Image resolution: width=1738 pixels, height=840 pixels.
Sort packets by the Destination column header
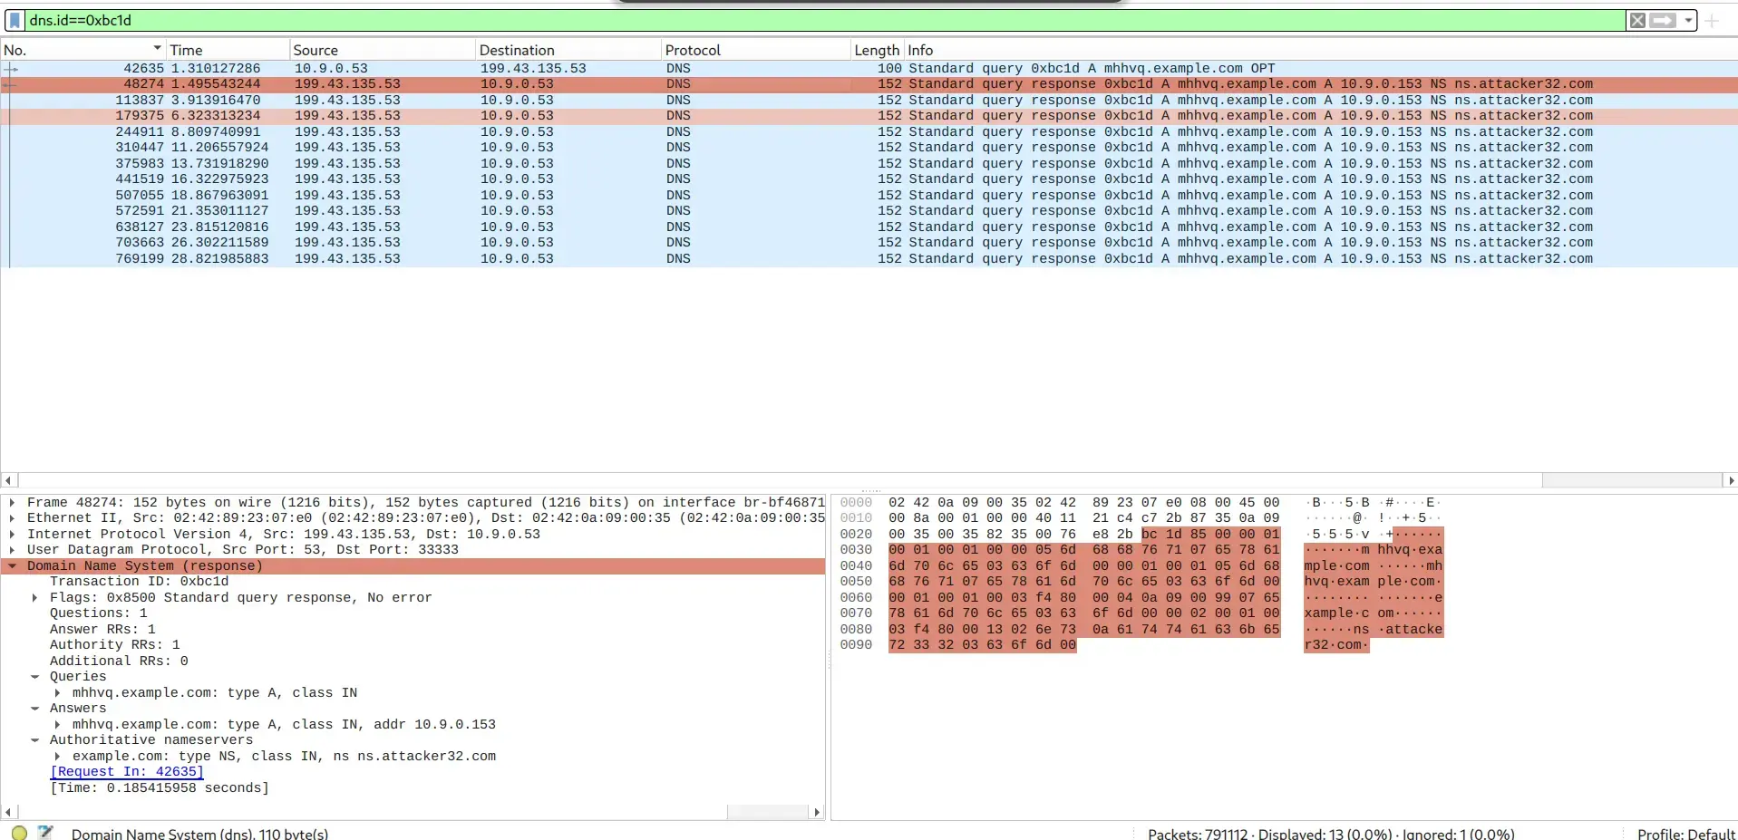(568, 50)
